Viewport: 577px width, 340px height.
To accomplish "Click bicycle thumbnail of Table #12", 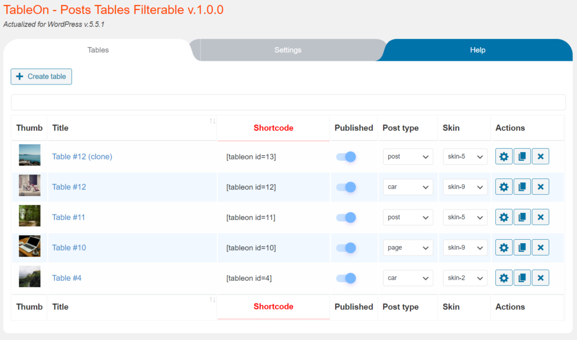I will 30,185.
